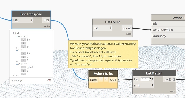Increase the list level stepper on List.Flatten
Screen dimensions: 186x98
click(150, 79)
